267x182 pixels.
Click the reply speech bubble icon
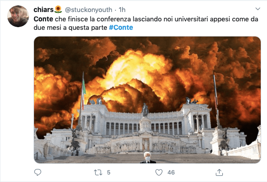[x=38, y=172]
